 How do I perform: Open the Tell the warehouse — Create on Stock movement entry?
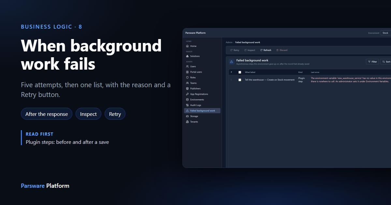(269, 80)
